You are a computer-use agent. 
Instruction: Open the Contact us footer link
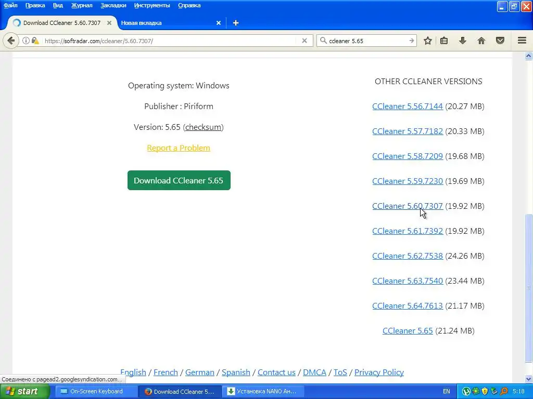[276, 372]
